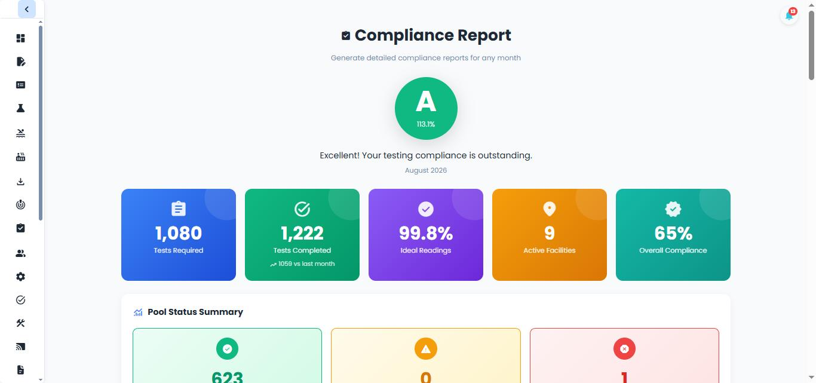
Task: Click the Ideal Readings check icon
Action: (x=426, y=209)
